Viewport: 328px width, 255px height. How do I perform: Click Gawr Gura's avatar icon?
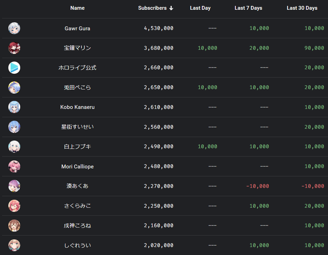(x=14, y=28)
